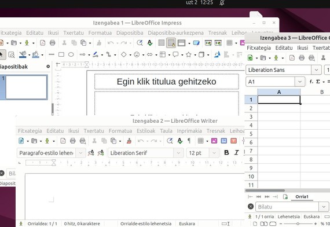Click the Print Preview icon in Writer toolbar
330x227 pixels.
[83, 141]
